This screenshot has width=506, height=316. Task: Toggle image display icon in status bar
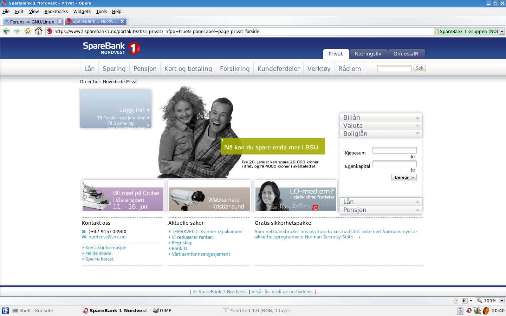click(x=465, y=301)
